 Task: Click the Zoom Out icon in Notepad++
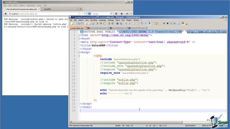(x=129, y=24)
